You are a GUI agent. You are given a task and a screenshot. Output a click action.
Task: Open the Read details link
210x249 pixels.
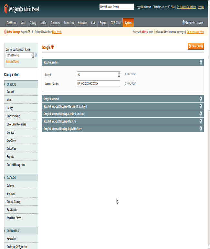57,32
